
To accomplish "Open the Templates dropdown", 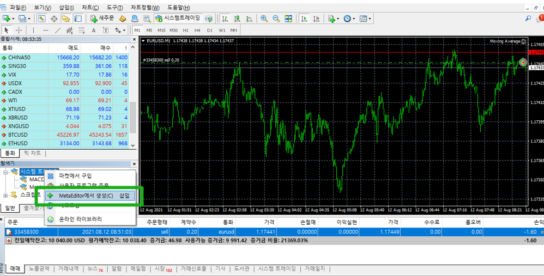I will tap(365, 19).
